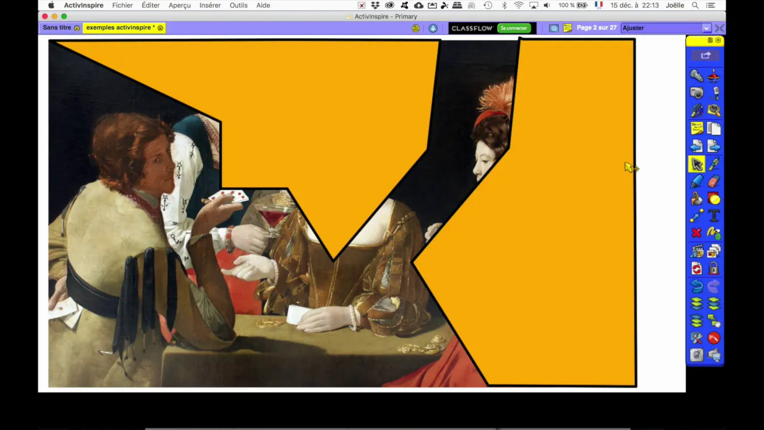The width and height of the screenshot is (764, 430).
Task: Select the Text tool
Action: pos(714,216)
